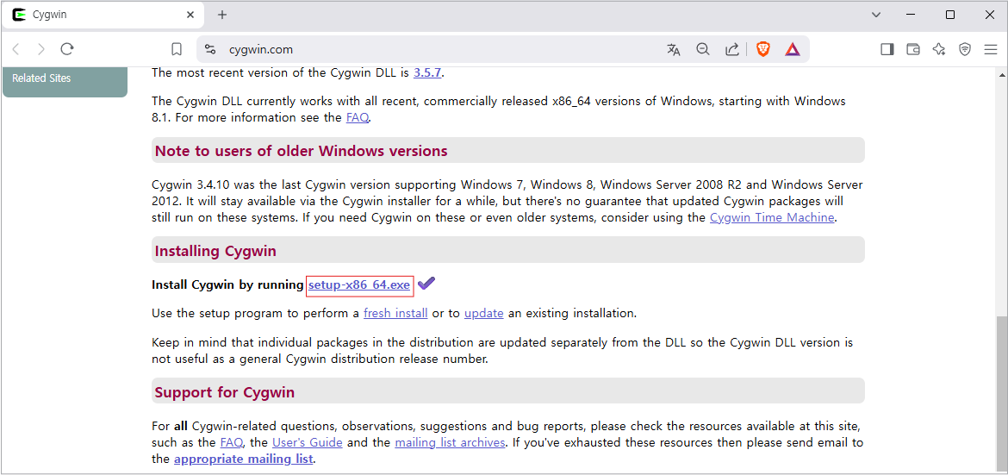Viewport: 1008px width, 475px height.
Task: Open the Brave Wallet icon
Action: pos(913,49)
